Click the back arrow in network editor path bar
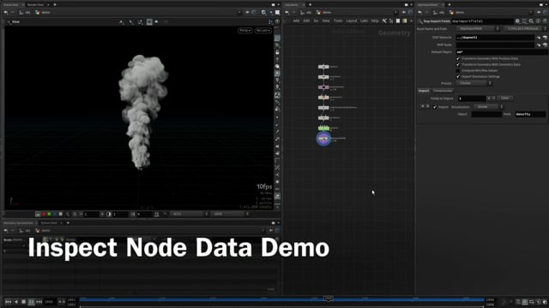Viewport: 549px width, 308px height. tap(287, 12)
